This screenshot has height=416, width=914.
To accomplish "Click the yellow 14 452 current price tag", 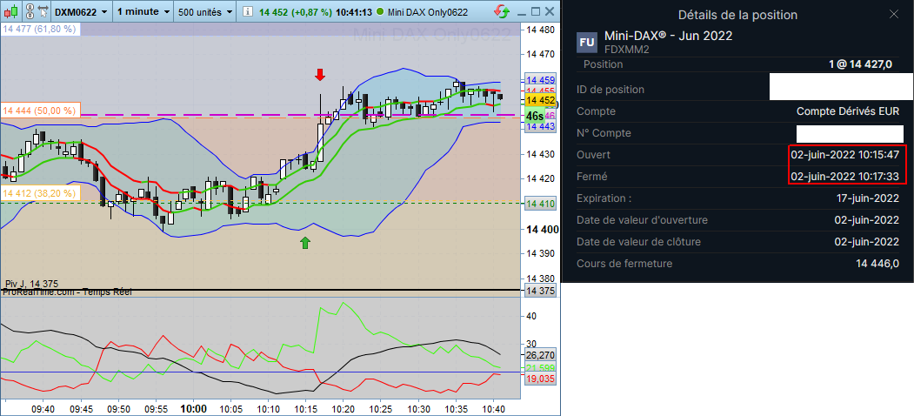I will (x=540, y=100).
